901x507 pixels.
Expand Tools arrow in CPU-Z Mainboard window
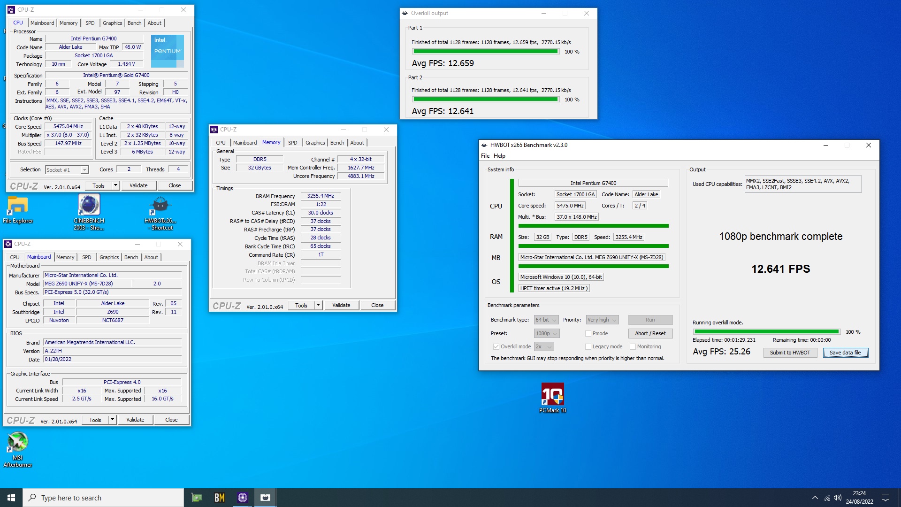coord(112,420)
